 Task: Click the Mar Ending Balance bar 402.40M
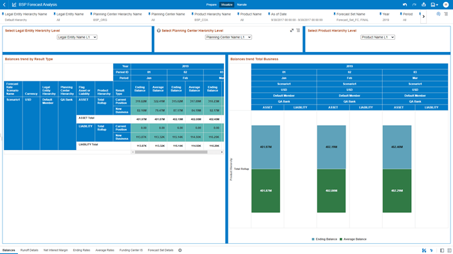click(x=396, y=147)
